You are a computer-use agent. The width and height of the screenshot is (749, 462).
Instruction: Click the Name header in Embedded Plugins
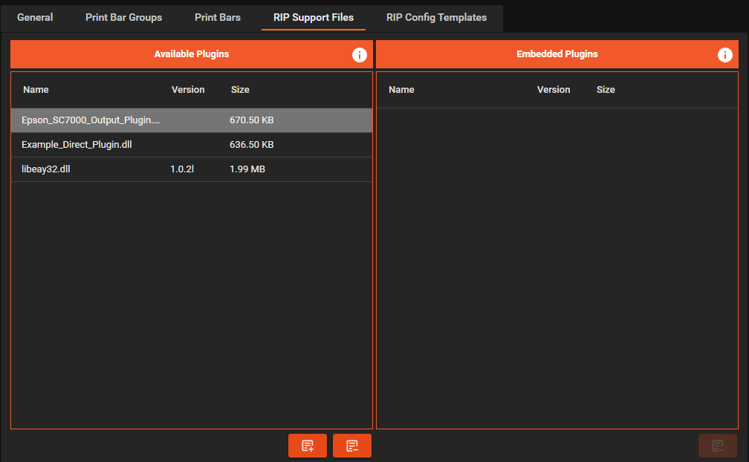(401, 90)
